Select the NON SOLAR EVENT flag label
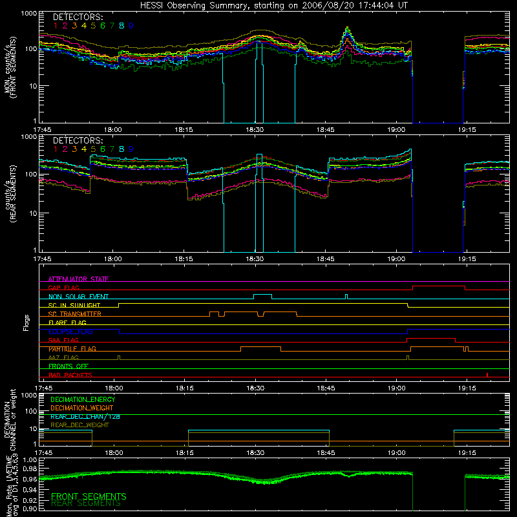The image size is (517, 517). pyautogui.click(x=78, y=297)
